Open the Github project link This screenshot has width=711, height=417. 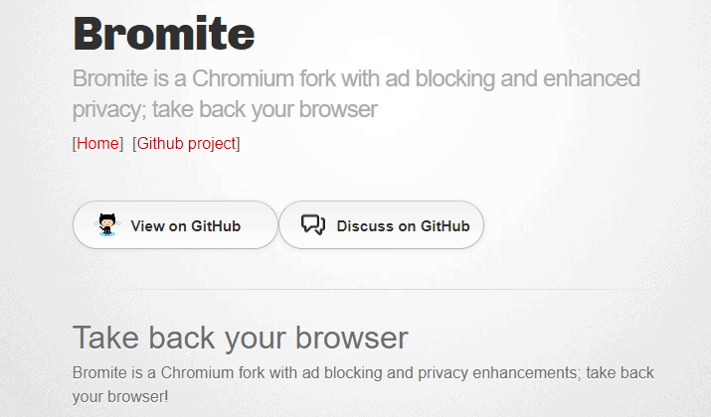coord(186,144)
